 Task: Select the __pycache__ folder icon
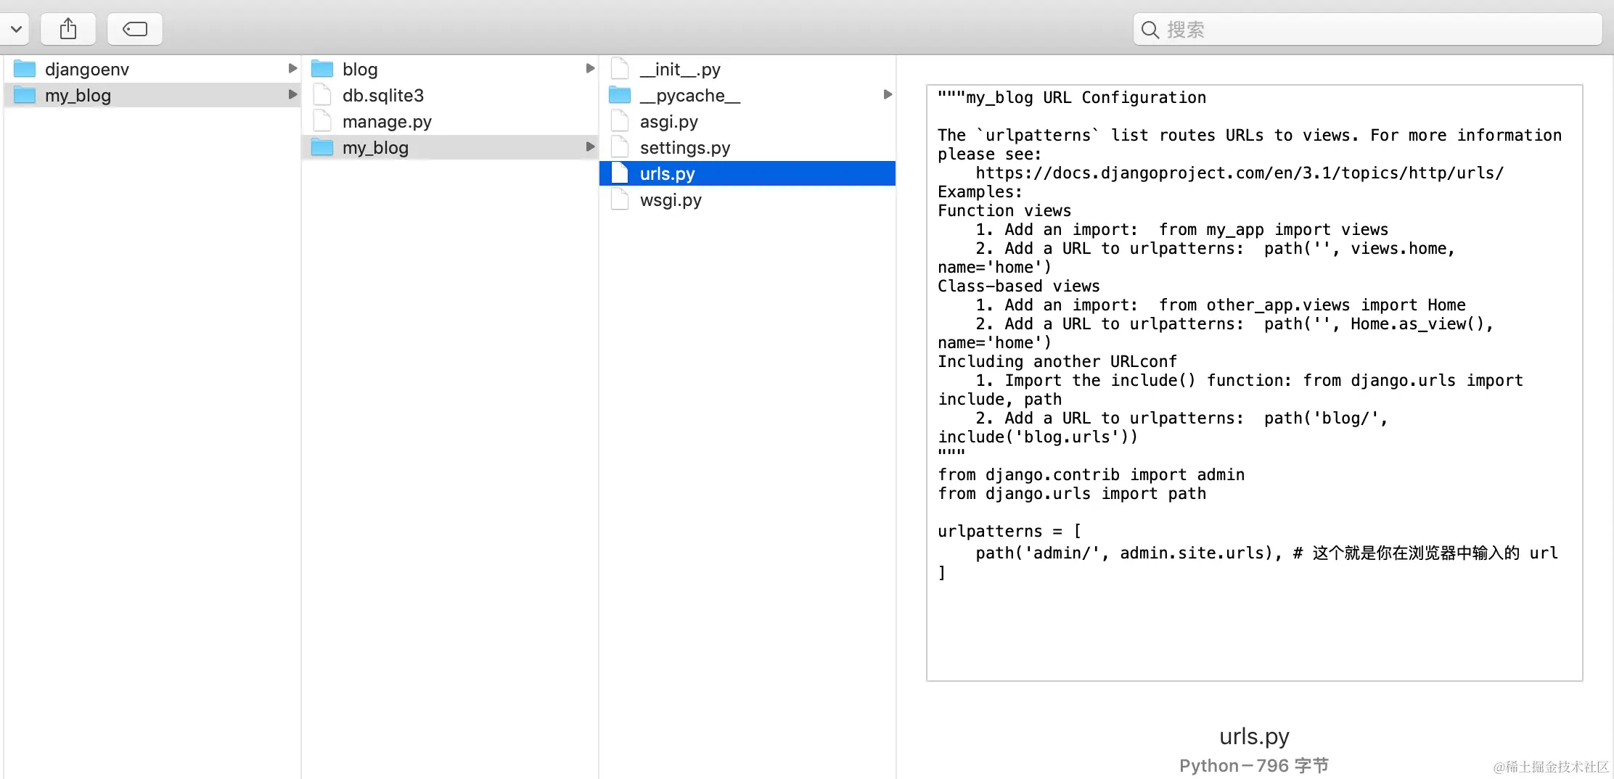(x=620, y=95)
